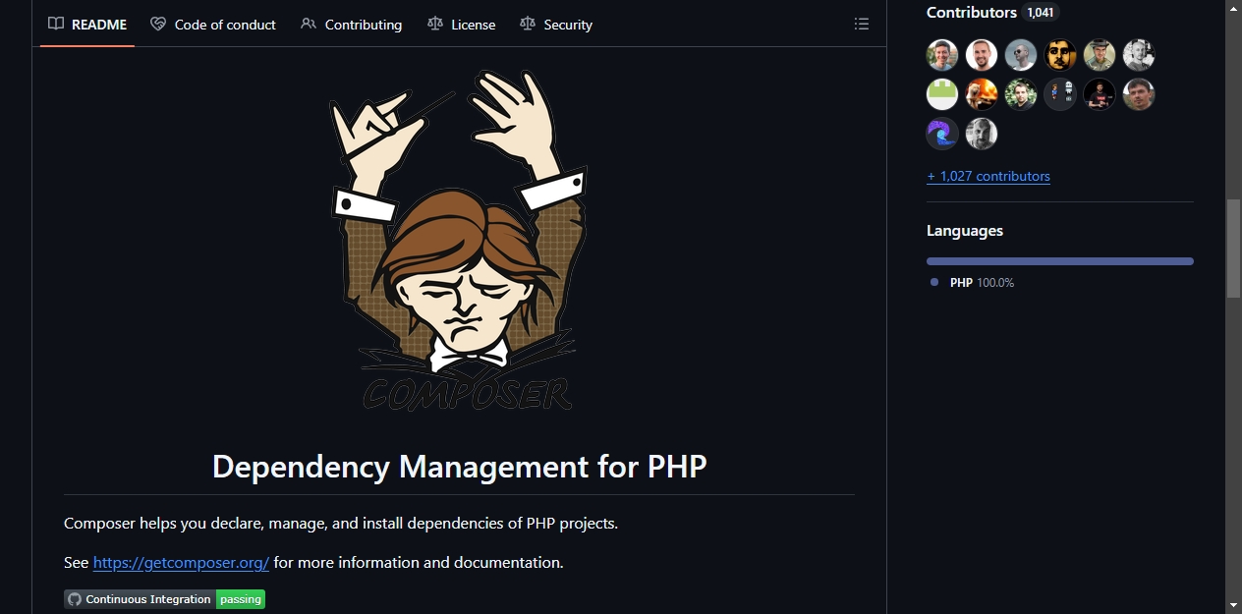The width and height of the screenshot is (1242, 614).
Task: Open avatar of person wearing a hat
Action: tap(1100, 55)
